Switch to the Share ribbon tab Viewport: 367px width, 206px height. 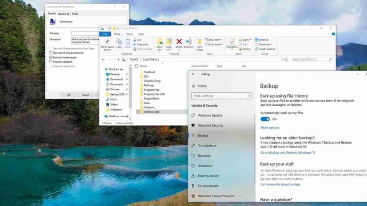click(x=129, y=34)
